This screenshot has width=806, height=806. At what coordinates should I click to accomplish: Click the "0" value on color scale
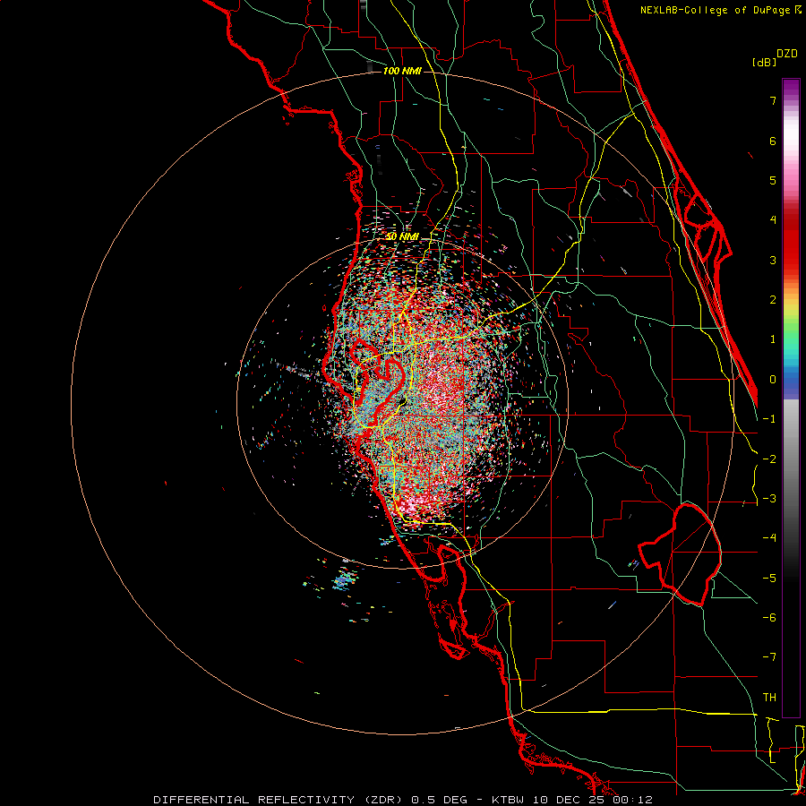773,380
